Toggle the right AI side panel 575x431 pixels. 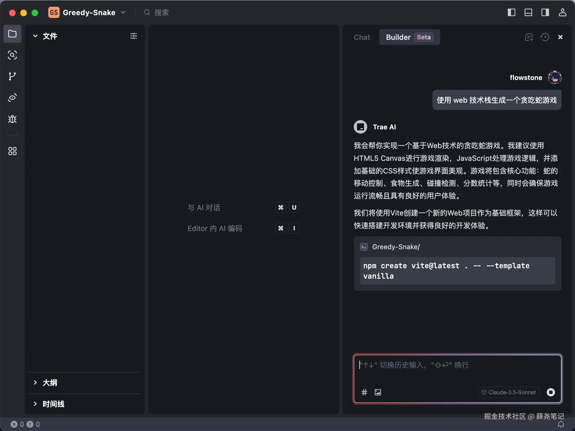545,12
